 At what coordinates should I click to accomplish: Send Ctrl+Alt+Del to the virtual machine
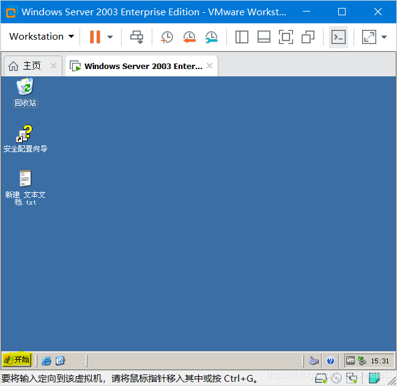[137, 37]
